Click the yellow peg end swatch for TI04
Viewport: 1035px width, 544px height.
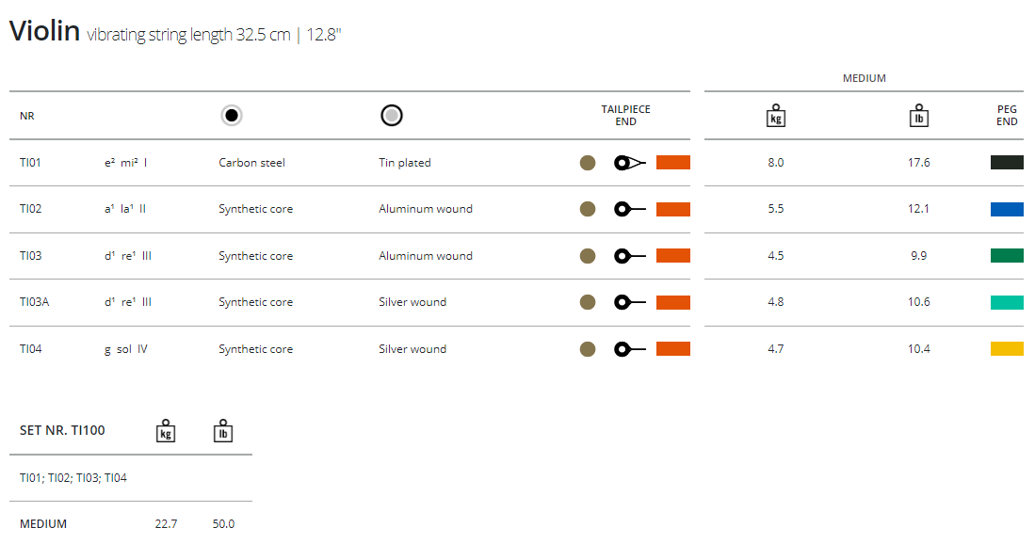pos(1007,349)
